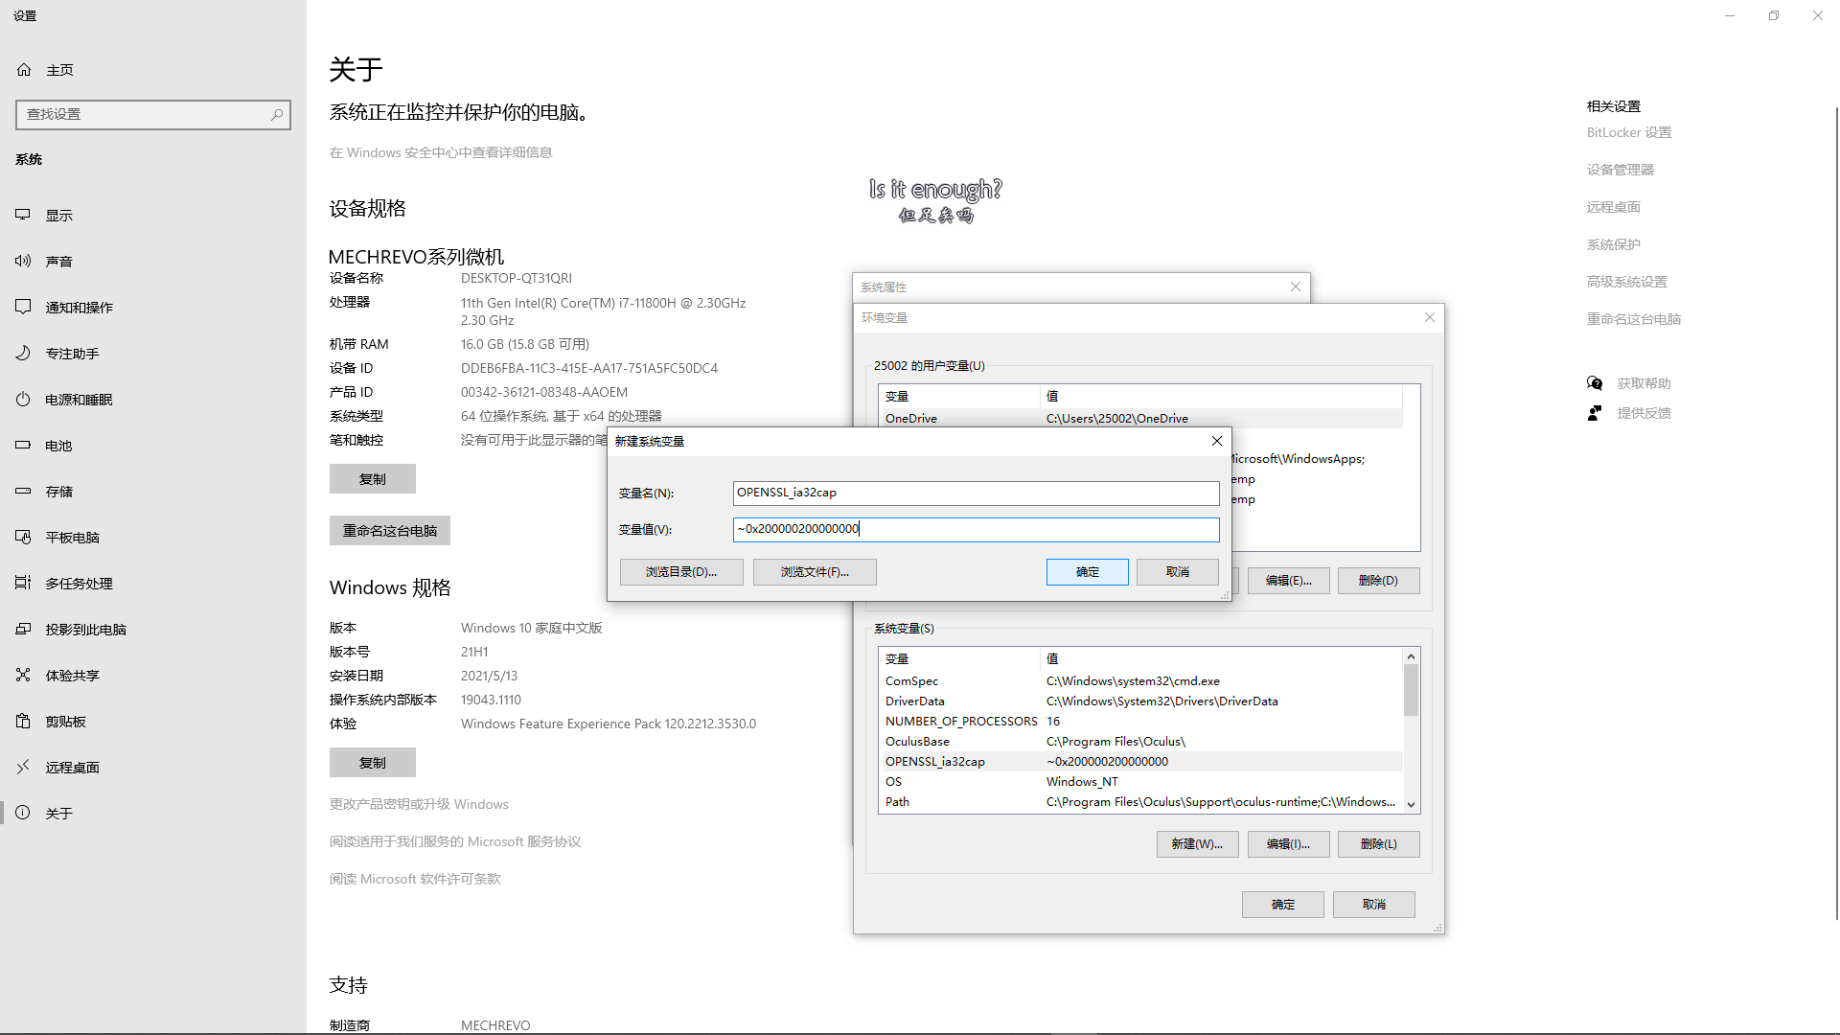Open 设备管理器 link
1840x1035 pixels.
pos(1621,170)
